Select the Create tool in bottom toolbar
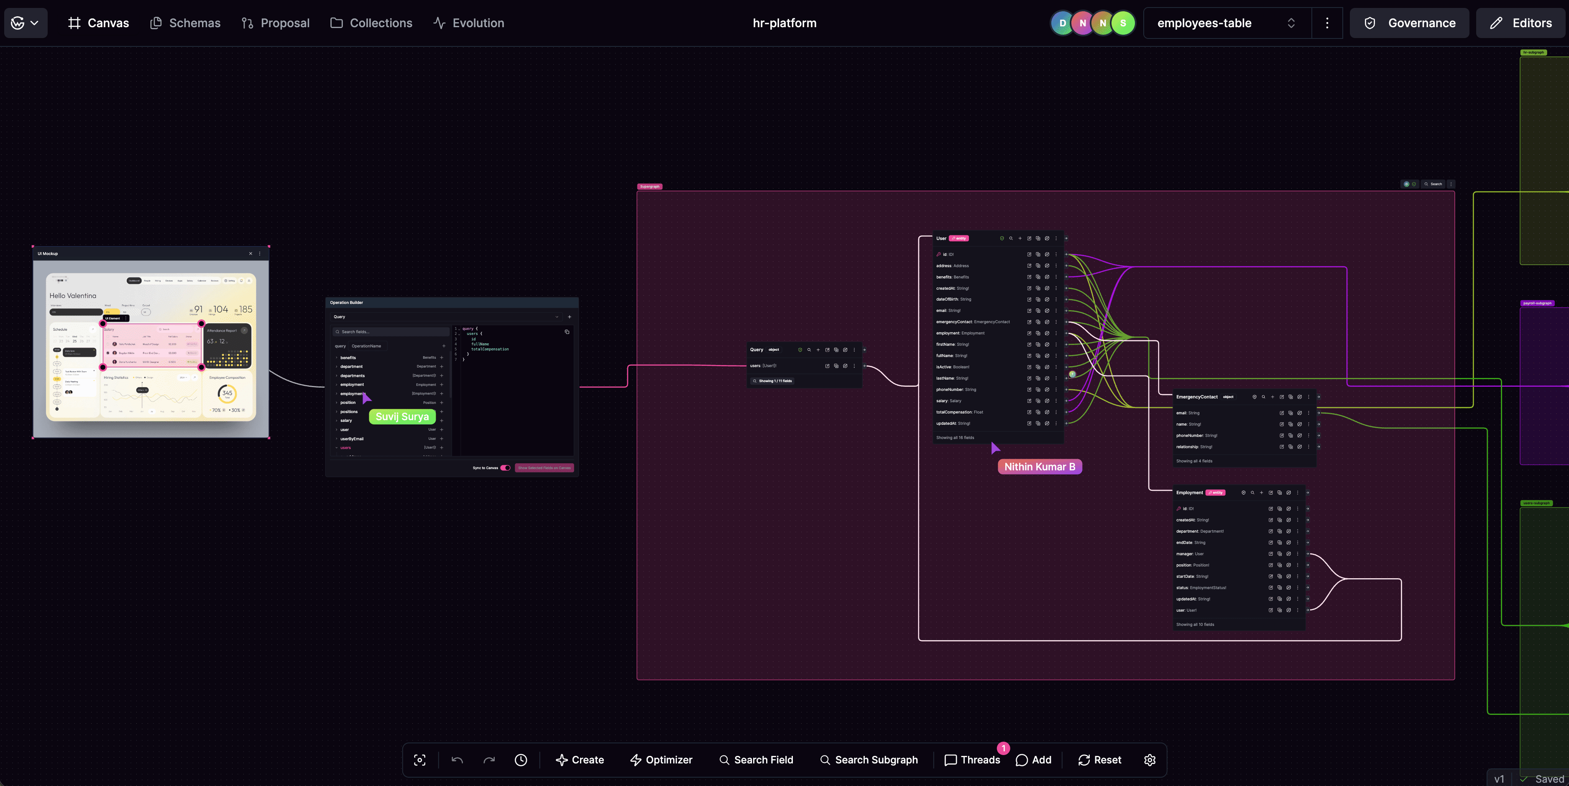The image size is (1569, 786). tap(580, 760)
